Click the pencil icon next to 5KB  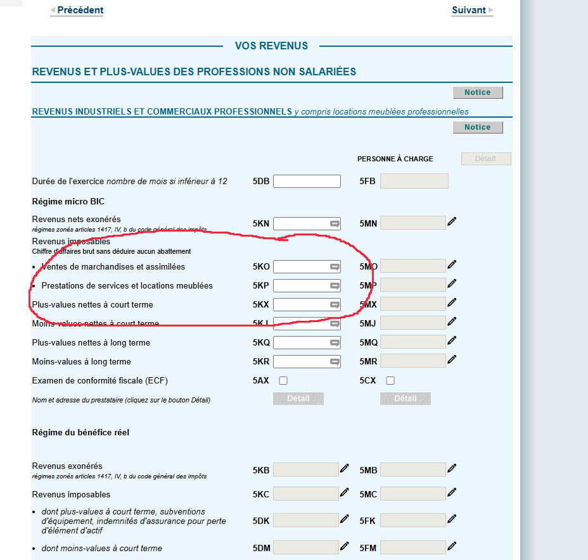[x=345, y=468]
